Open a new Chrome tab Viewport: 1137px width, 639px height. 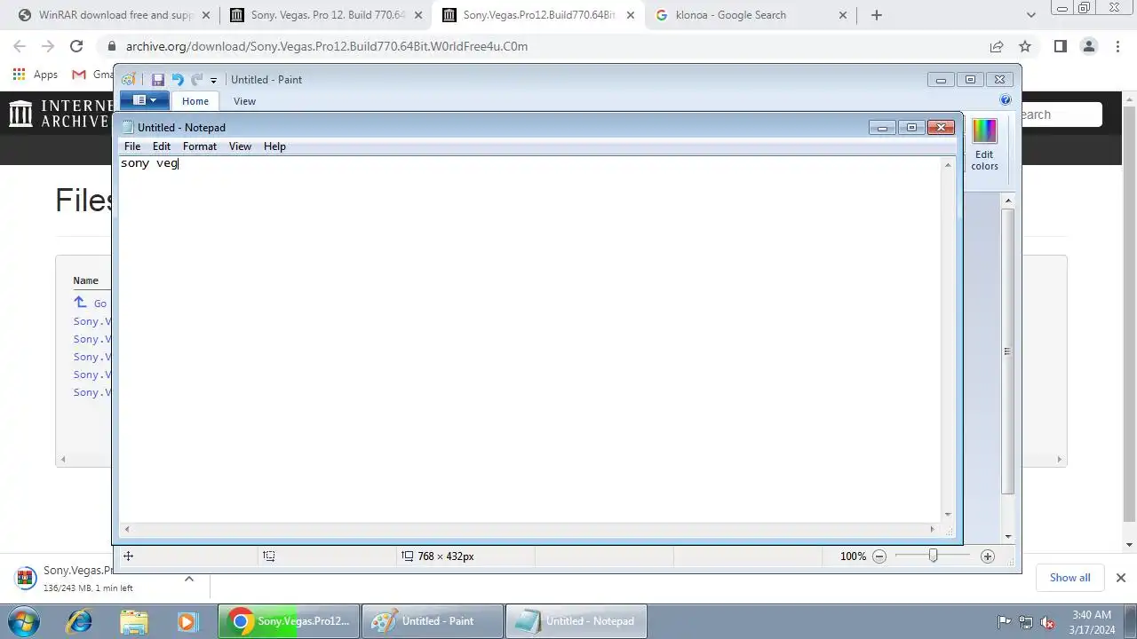pos(876,15)
